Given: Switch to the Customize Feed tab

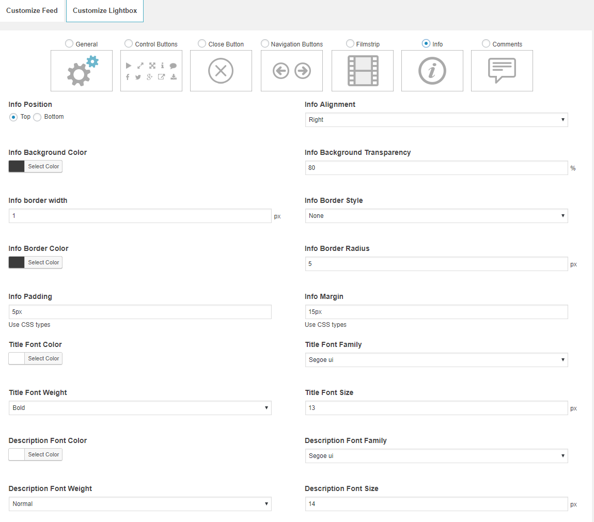Looking at the screenshot, I should (x=32, y=11).
